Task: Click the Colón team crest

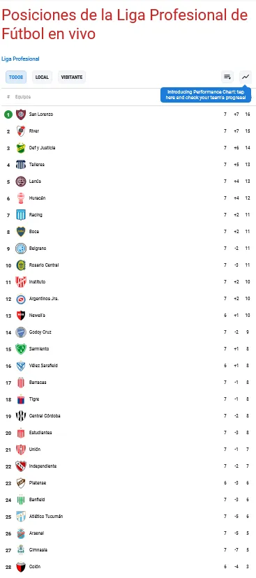Action: 21,567
